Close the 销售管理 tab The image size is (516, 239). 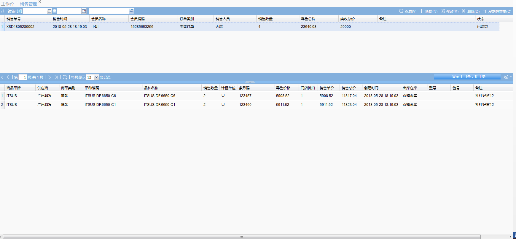tap(40, 2)
